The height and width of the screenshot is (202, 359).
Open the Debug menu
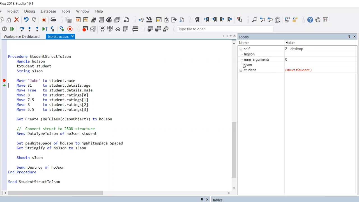point(29,11)
